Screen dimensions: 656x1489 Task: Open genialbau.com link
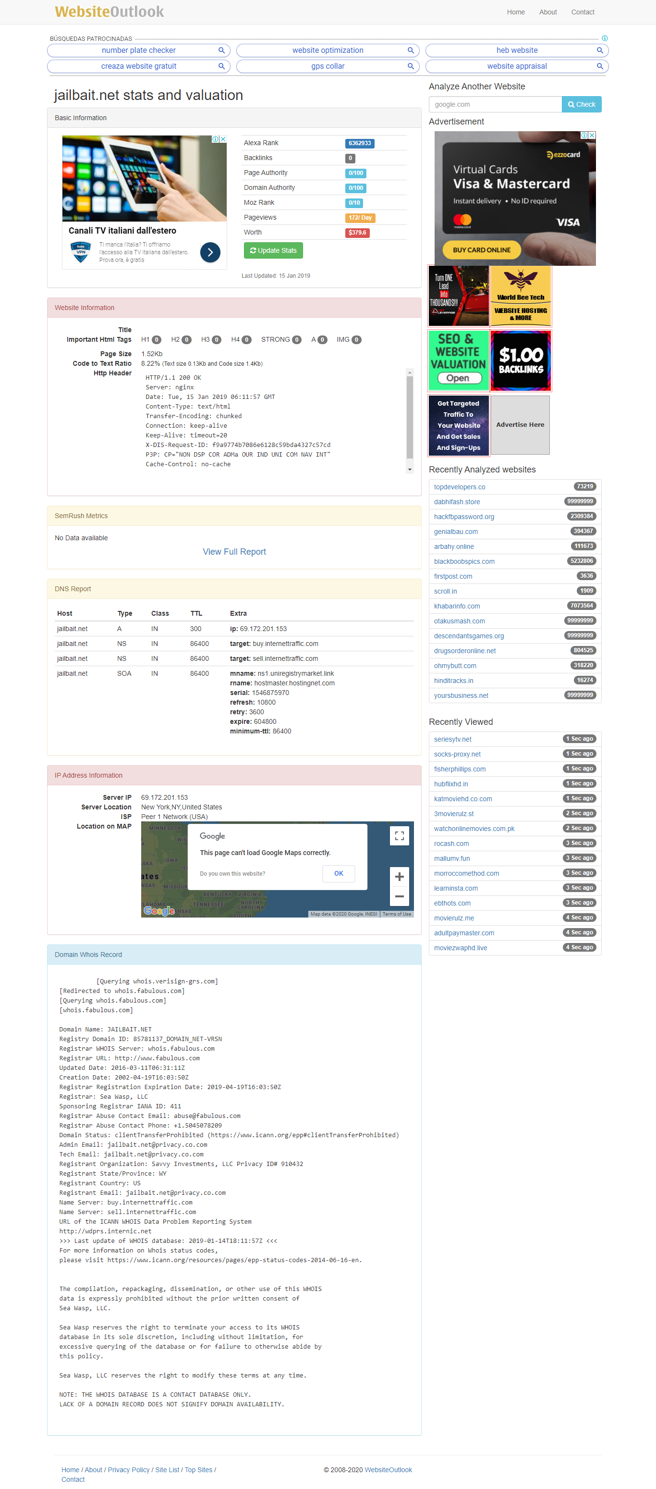[456, 532]
